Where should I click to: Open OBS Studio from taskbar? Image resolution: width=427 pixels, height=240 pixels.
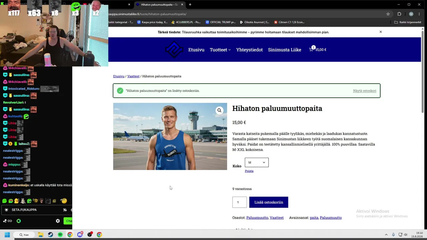[89, 235]
